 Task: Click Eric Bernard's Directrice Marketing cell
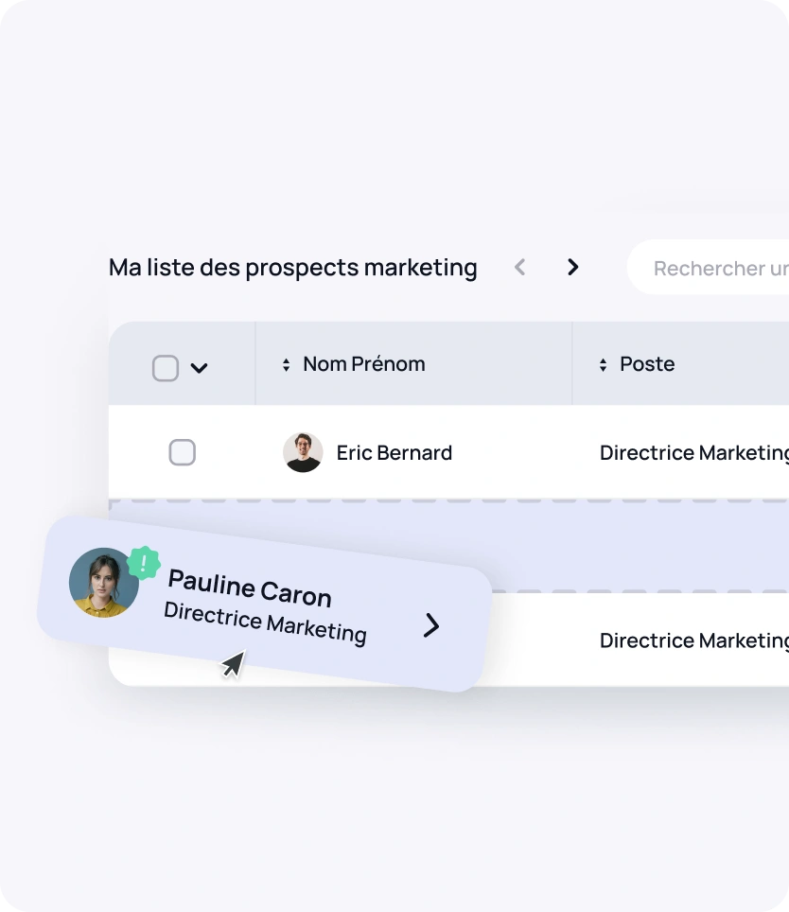(694, 453)
